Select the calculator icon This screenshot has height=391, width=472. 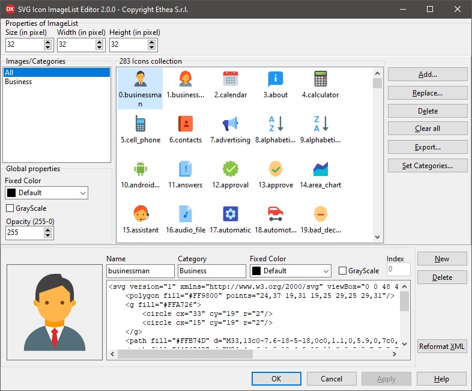[x=320, y=79]
